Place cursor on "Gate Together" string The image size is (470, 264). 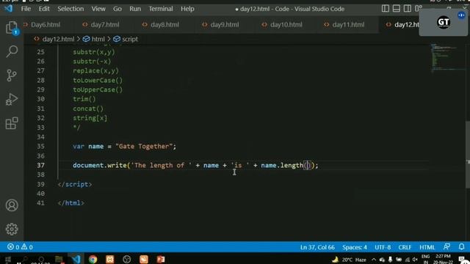(144, 147)
